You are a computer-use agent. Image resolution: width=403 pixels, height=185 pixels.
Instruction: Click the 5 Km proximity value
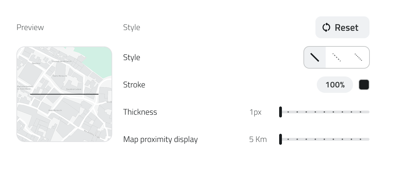coord(258,139)
